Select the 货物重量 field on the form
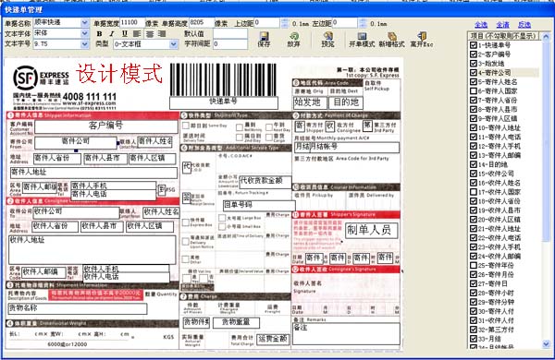This screenshot has height=360, width=555. click(x=236, y=322)
